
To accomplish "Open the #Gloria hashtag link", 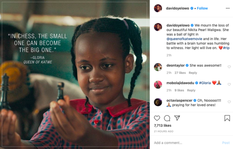I will (x=205, y=83).
